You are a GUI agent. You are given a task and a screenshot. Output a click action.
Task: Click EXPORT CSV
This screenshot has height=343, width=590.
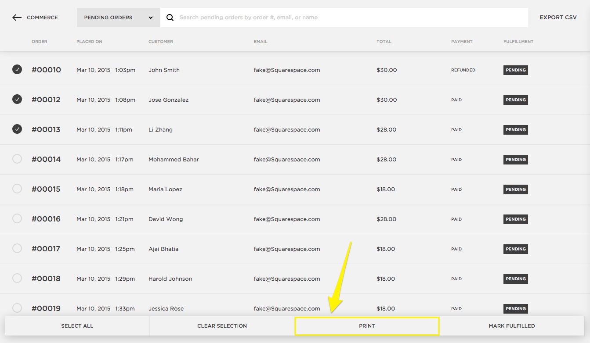558,18
